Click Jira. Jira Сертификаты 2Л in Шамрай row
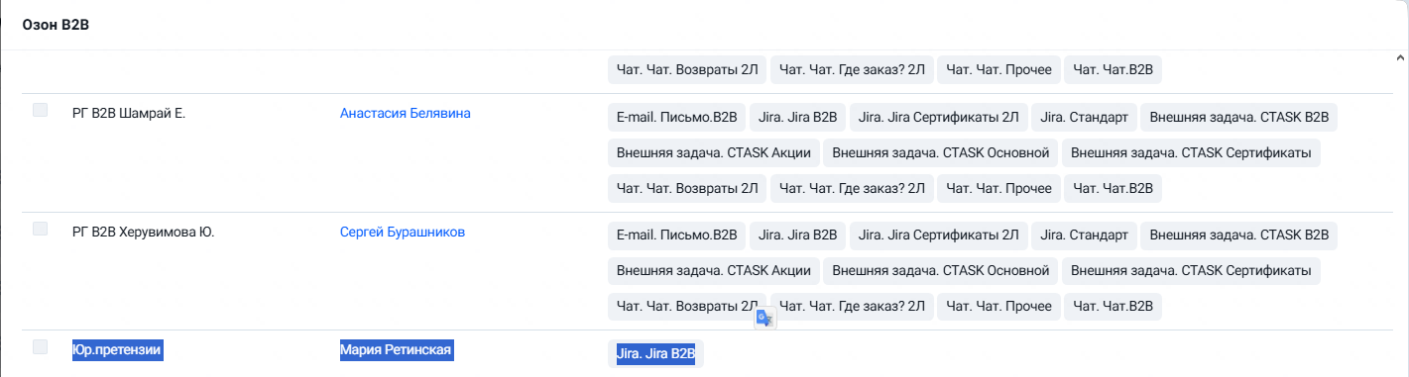Viewport: 1409px width, 377px height. pyautogui.click(x=938, y=117)
